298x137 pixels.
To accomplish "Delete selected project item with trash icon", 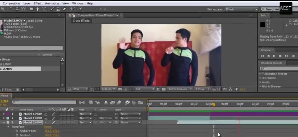I will (17, 90).
